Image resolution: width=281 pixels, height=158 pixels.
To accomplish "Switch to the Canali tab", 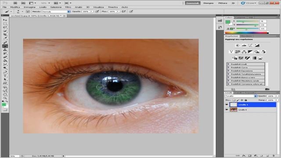I will (238, 93).
